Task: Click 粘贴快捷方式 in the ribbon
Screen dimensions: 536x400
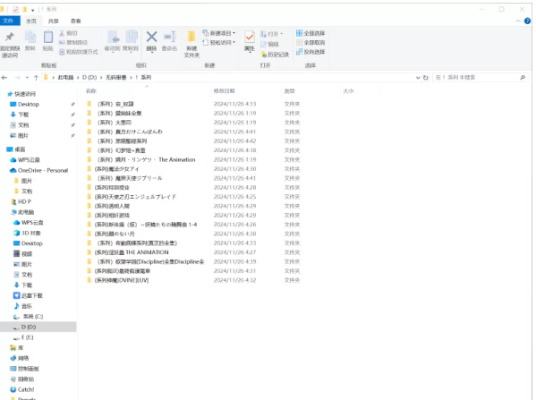Action: 78,52
